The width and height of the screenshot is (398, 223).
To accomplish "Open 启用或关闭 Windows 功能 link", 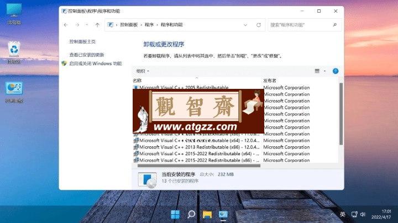I will (x=96, y=63).
